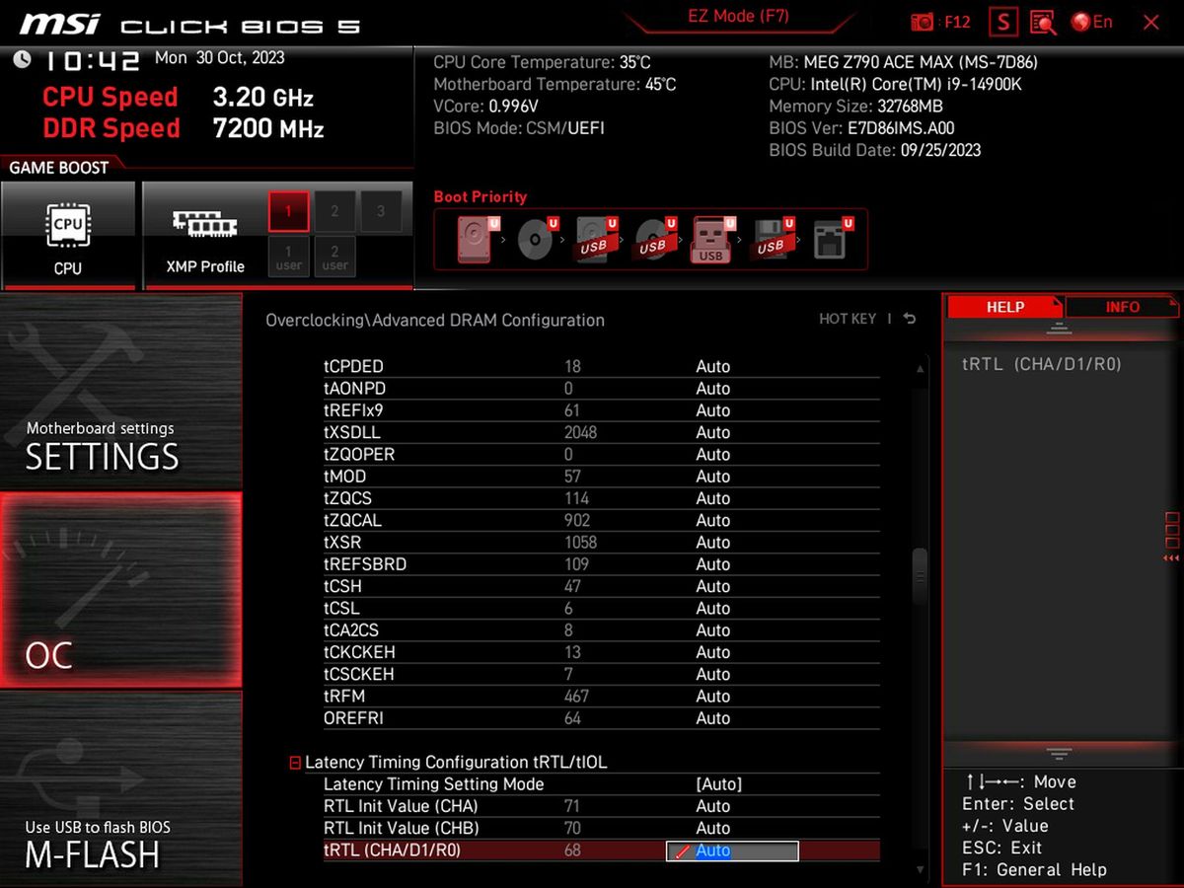Select the tMOD Auto value
Image resolution: width=1184 pixels, height=888 pixels.
[712, 477]
